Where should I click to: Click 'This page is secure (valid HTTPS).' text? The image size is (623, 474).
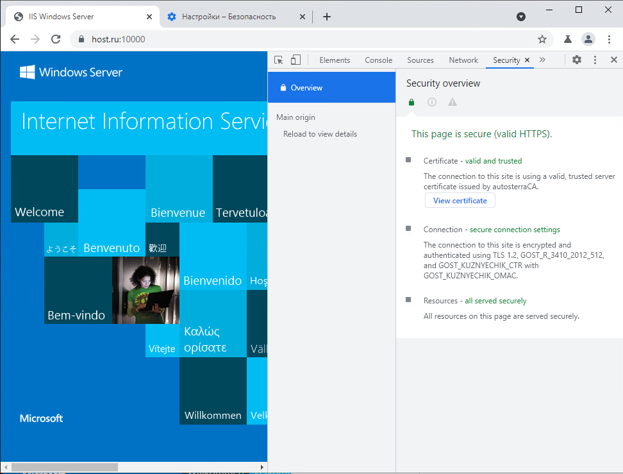click(x=481, y=134)
